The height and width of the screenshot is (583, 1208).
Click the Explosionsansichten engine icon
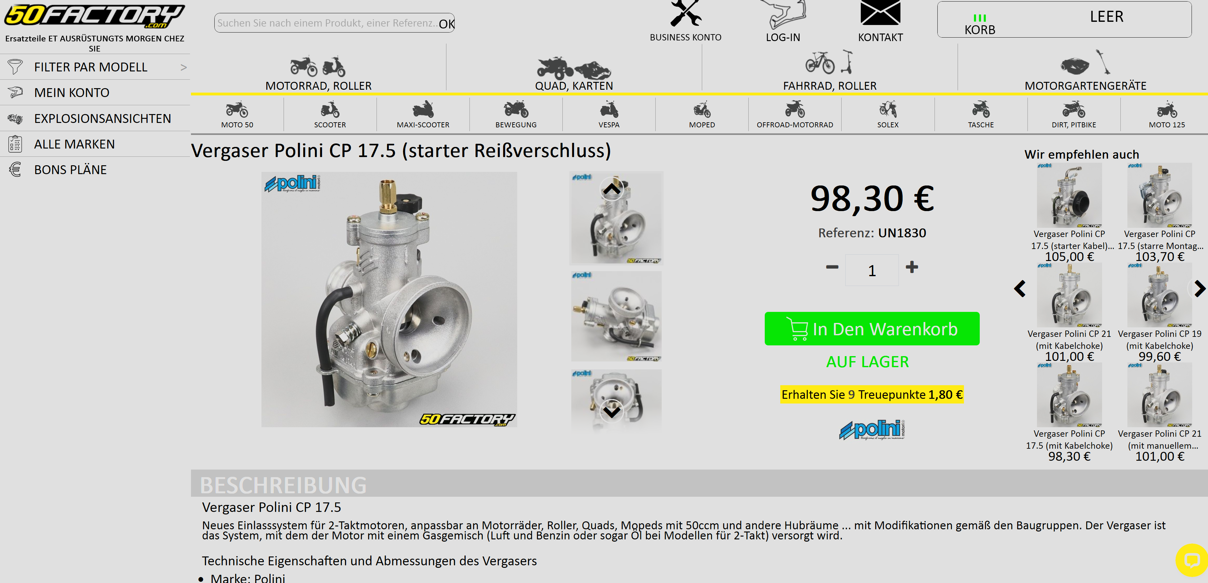[x=15, y=118]
